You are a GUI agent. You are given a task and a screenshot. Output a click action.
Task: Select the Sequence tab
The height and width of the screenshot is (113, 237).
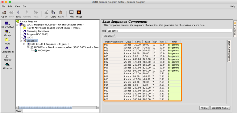point(109,36)
